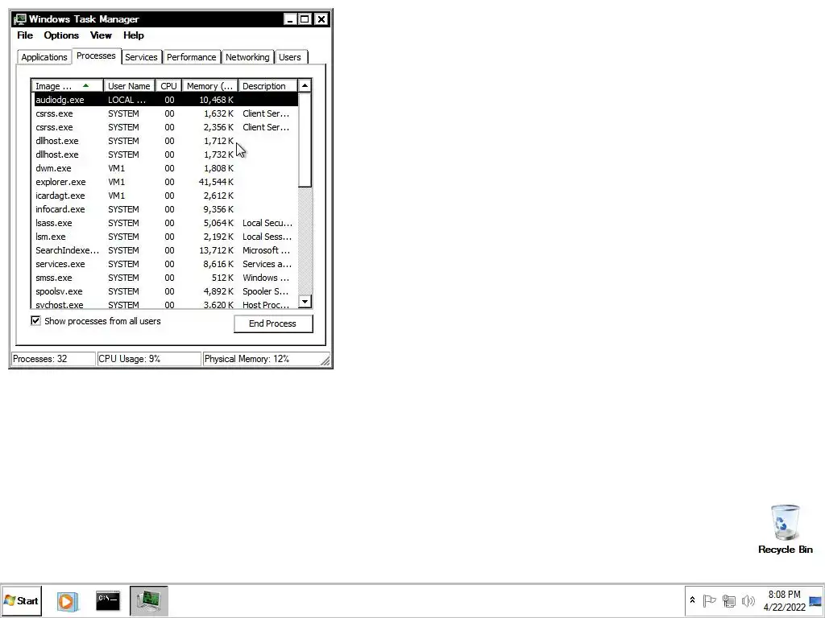Select the SearchIndexe... process
The image size is (825, 618).
point(166,250)
